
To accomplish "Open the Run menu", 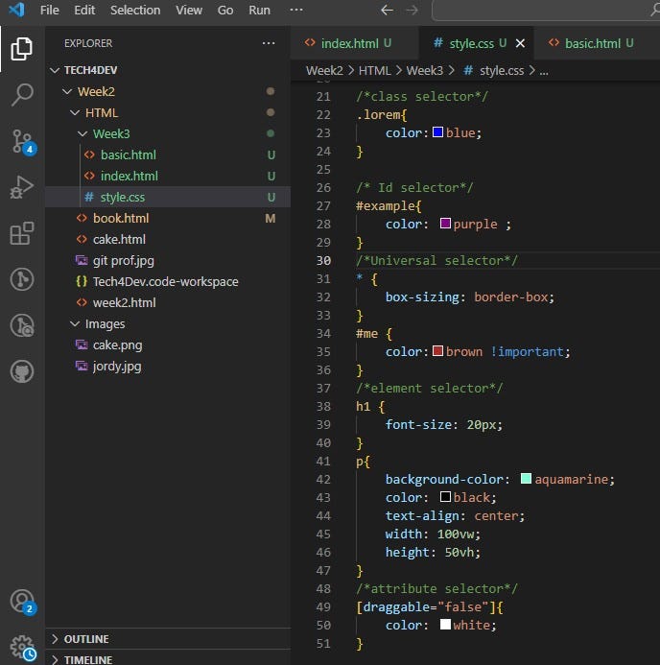I will click(x=259, y=10).
